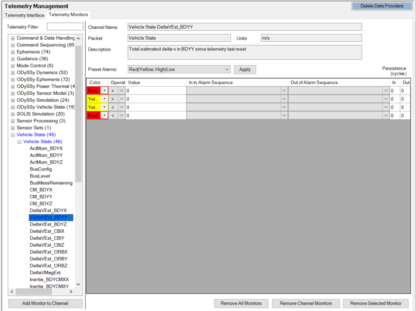Collapse the top-level Vehicle State node
The width and height of the screenshot is (416, 311).
tap(13, 135)
